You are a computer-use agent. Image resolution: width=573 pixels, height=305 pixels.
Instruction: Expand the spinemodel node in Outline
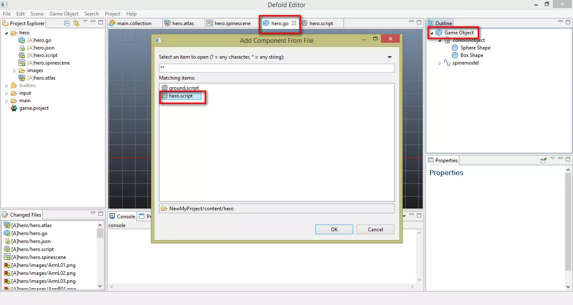[x=440, y=63]
